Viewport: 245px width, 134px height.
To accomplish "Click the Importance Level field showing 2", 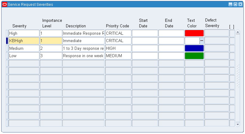I will click(51, 48).
